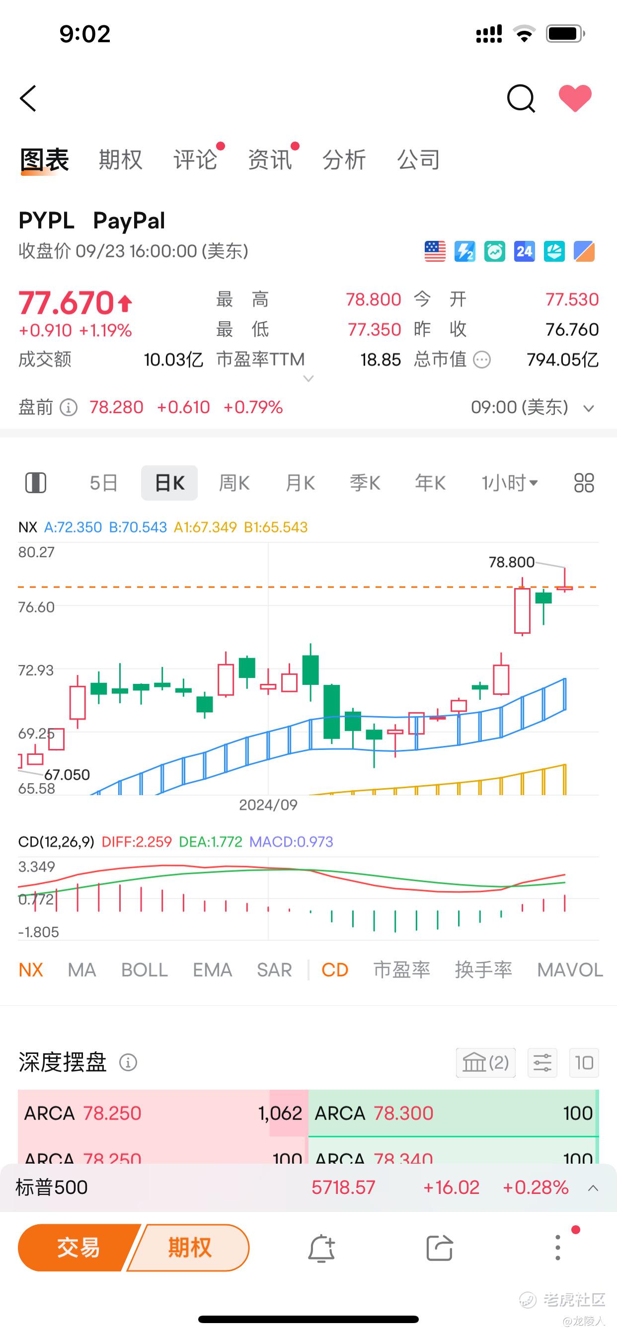Select 年K chart period

pyautogui.click(x=430, y=483)
